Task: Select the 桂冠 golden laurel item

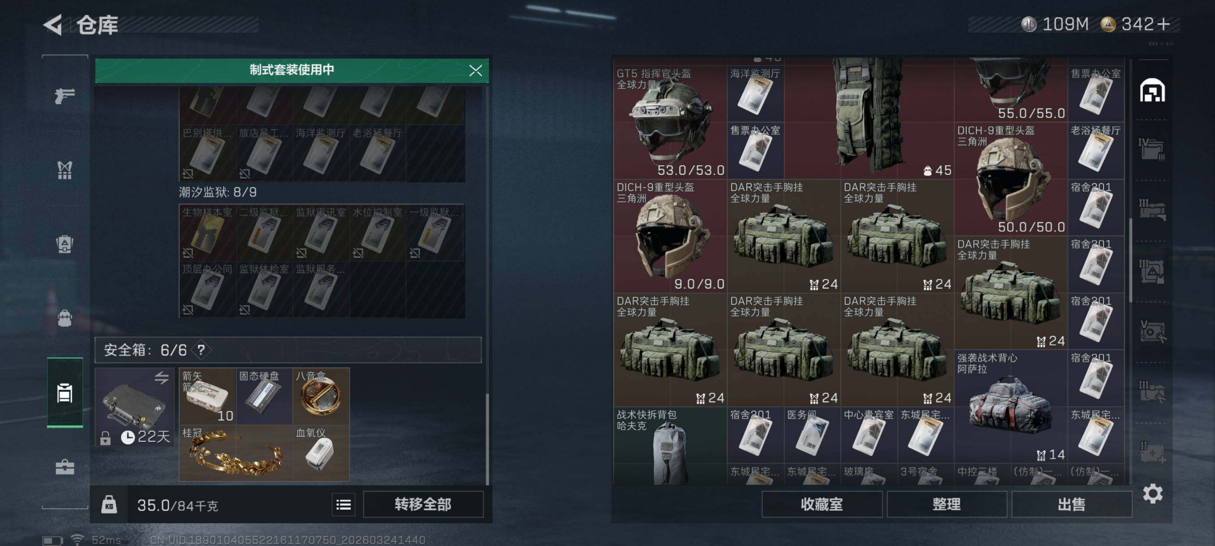Action: pos(236,453)
